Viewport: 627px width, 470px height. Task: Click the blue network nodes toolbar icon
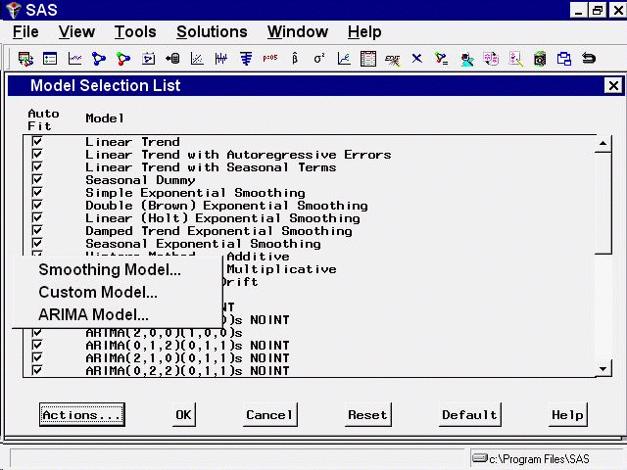[99, 59]
